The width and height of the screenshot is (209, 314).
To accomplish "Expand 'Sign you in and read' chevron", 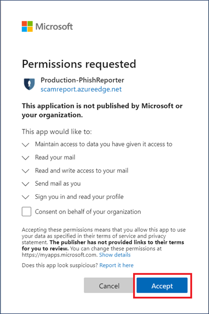I will tap(26, 197).
